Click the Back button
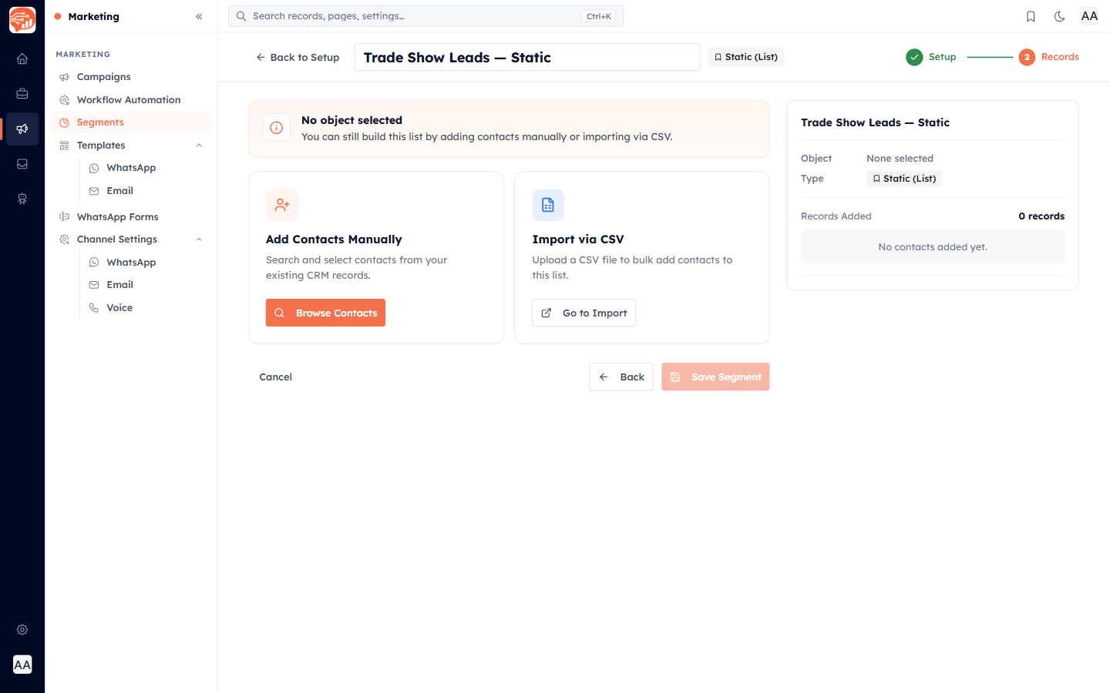The height and width of the screenshot is (693, 1110). 621,377
